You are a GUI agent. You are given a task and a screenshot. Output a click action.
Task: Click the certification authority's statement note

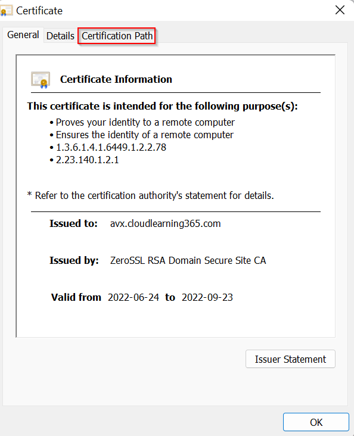coord(151,196)
